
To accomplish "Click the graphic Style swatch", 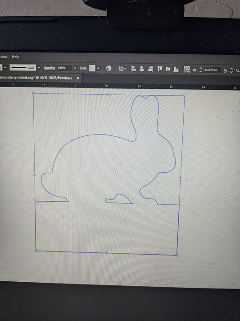I will click(x=92, y=68).
